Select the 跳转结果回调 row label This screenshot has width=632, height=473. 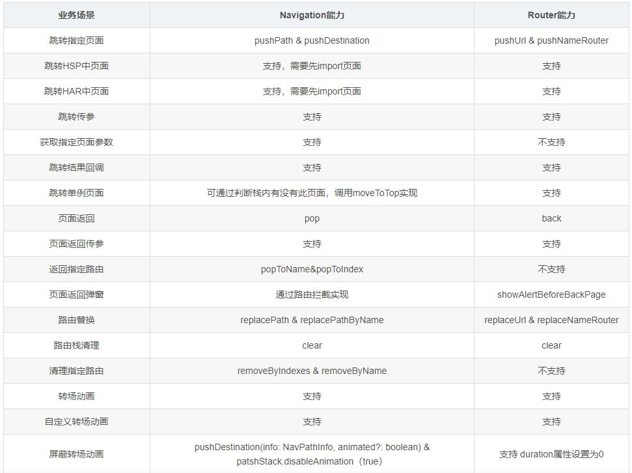77,167
